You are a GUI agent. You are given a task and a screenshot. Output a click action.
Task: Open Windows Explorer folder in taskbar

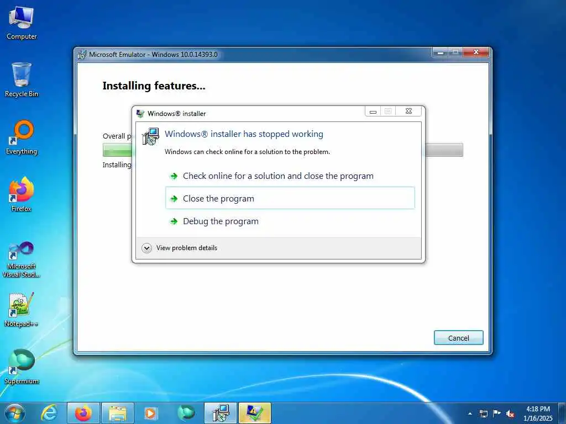[x=118, y=413]
